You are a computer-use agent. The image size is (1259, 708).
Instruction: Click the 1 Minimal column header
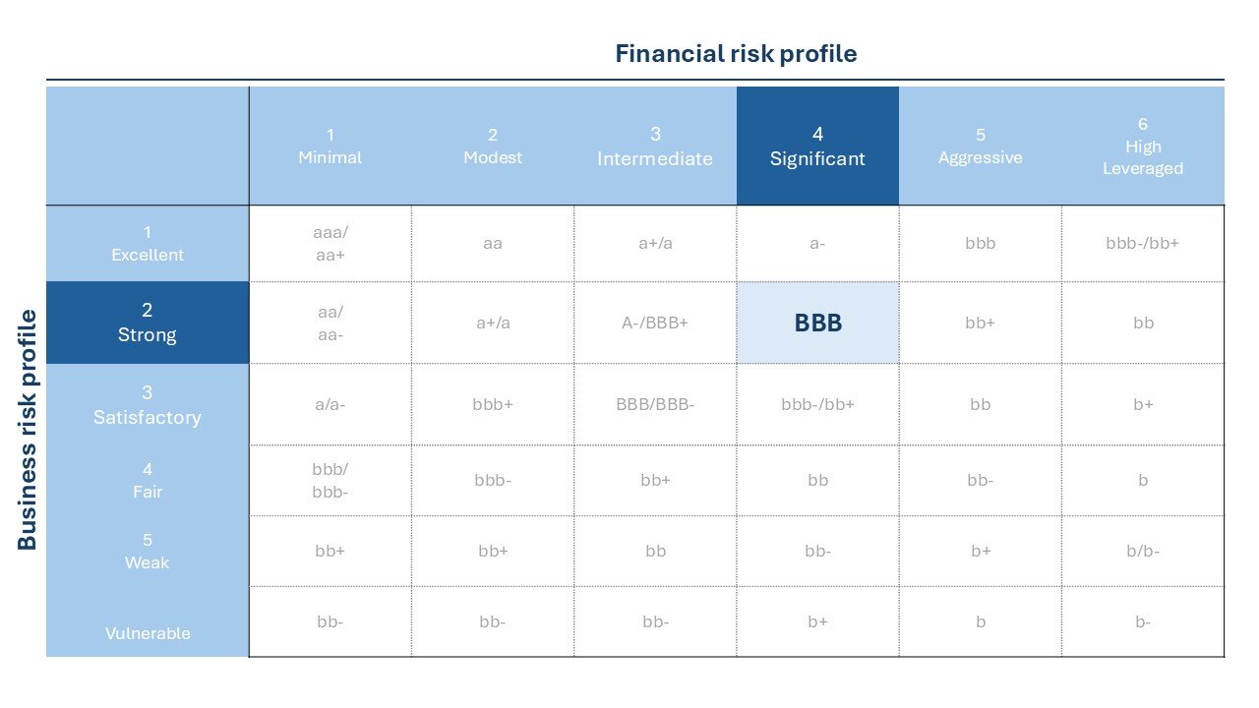330,147
